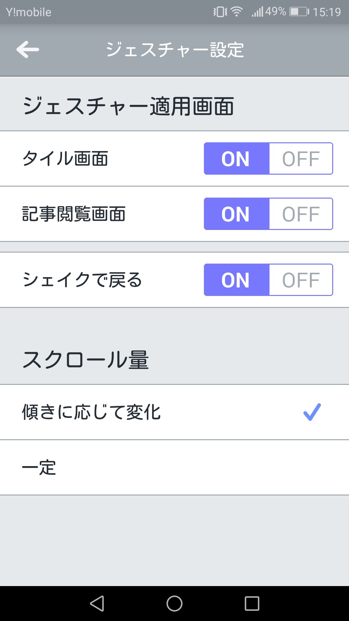Tap the vibrate mode status icon

[220, 12]
